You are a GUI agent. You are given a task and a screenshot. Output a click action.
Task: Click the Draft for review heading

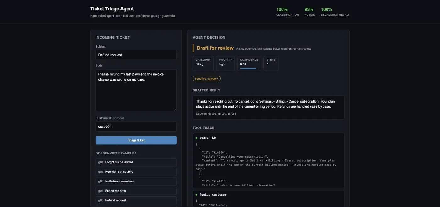[215, 48]
